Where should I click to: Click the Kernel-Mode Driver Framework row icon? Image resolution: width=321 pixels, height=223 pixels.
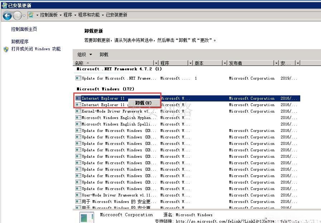[x=78, y=111]
